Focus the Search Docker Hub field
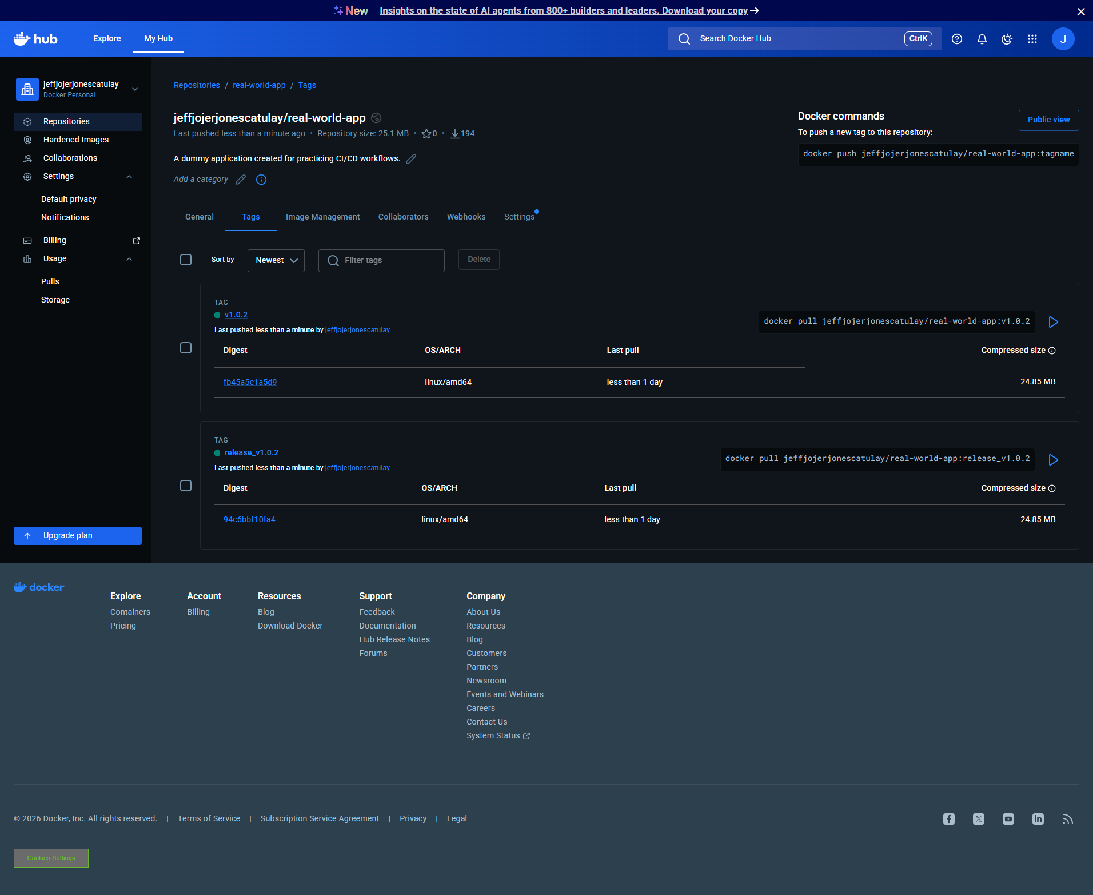The image size is (1093, 895). click(805, 39)
